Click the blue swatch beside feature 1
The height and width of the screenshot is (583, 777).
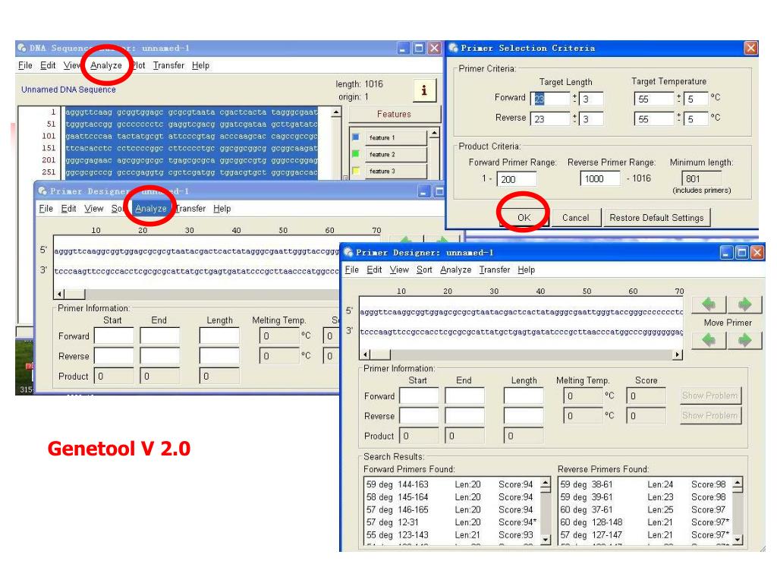click(355, 137)
